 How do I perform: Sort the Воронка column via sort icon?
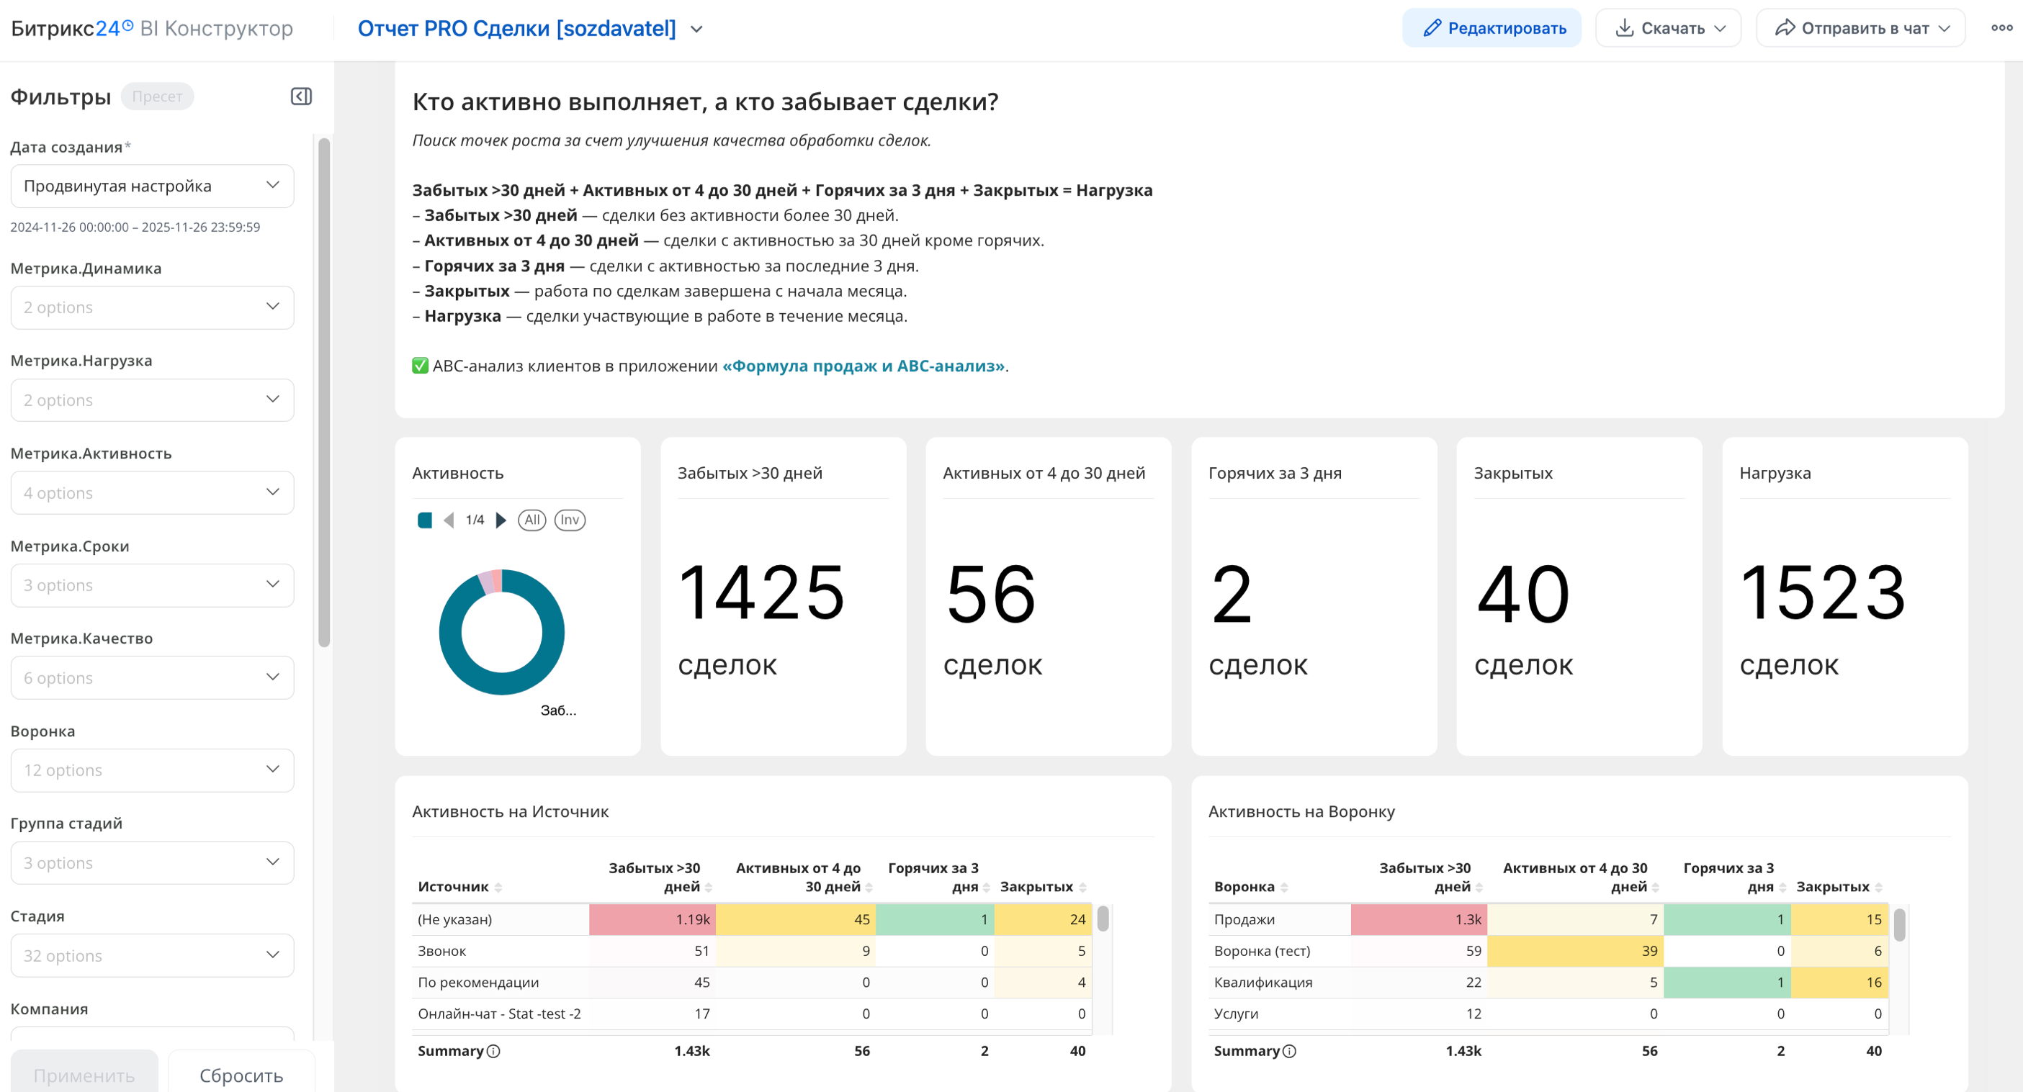(1284, 887)
